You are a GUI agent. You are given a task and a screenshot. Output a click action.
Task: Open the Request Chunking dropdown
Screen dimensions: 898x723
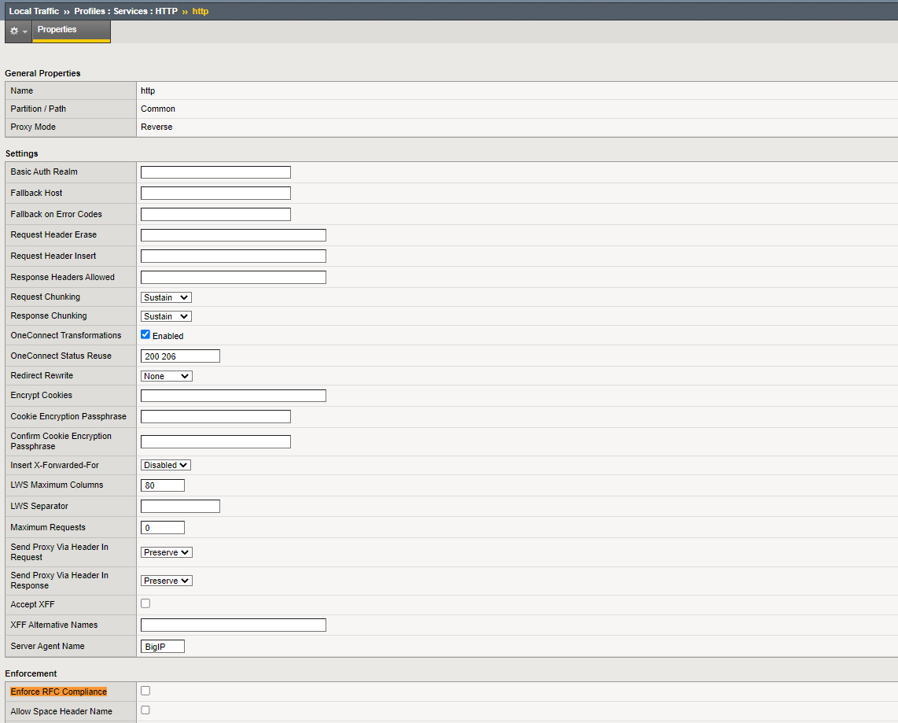pos(166,297)
